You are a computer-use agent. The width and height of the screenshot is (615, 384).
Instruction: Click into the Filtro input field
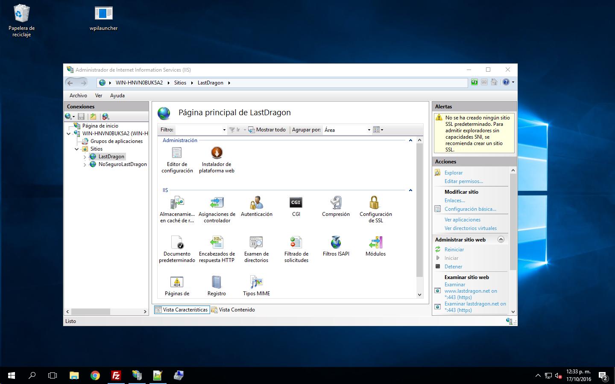tap(199, 130)
